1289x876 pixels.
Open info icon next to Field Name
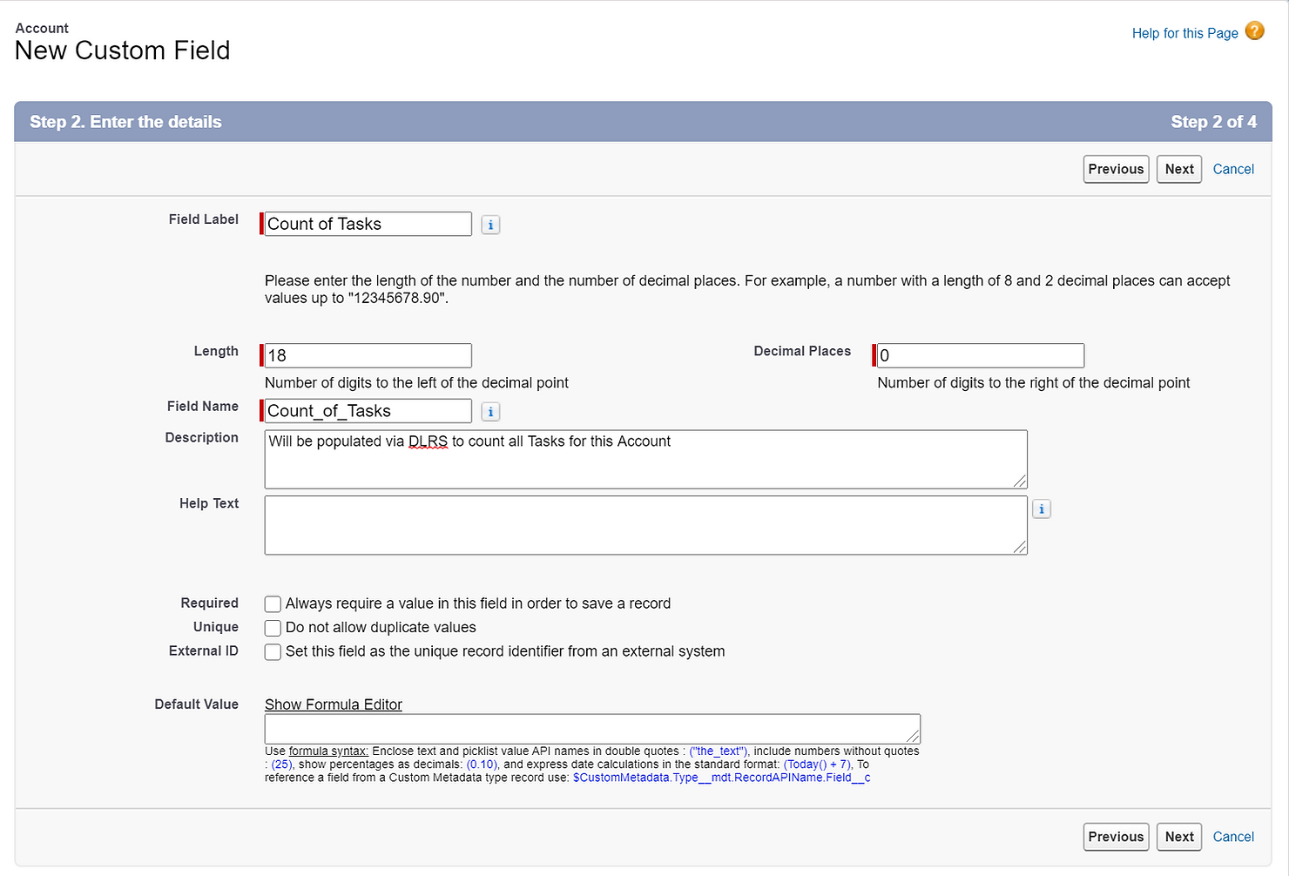pos(490,412)
